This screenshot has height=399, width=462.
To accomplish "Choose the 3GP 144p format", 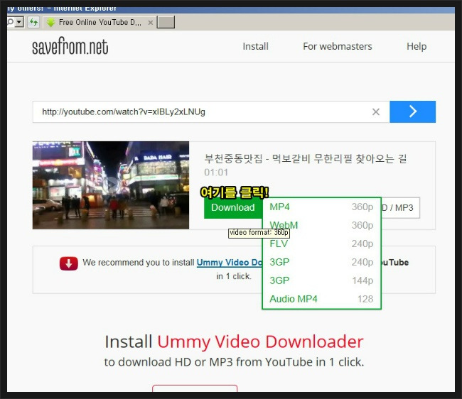I will (321, 280).
